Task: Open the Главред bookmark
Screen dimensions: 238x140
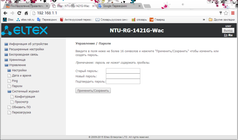Action: pos(157,20)
